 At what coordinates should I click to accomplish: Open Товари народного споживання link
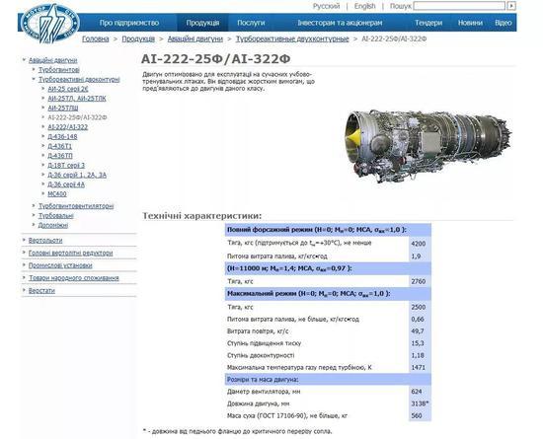[74, 278]
